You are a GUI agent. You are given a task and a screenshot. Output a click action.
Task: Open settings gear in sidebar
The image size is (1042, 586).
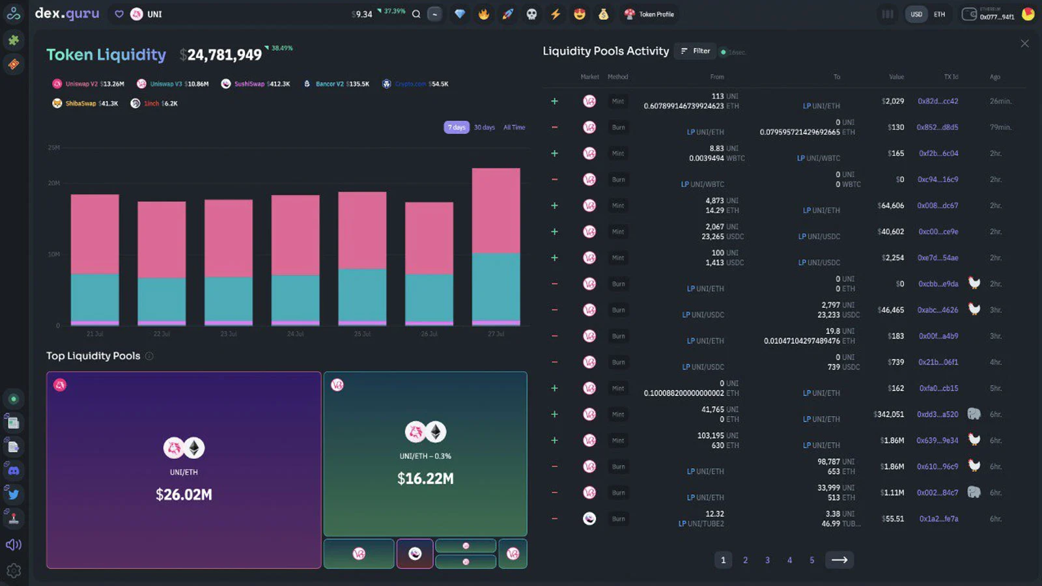click(14, 571)
